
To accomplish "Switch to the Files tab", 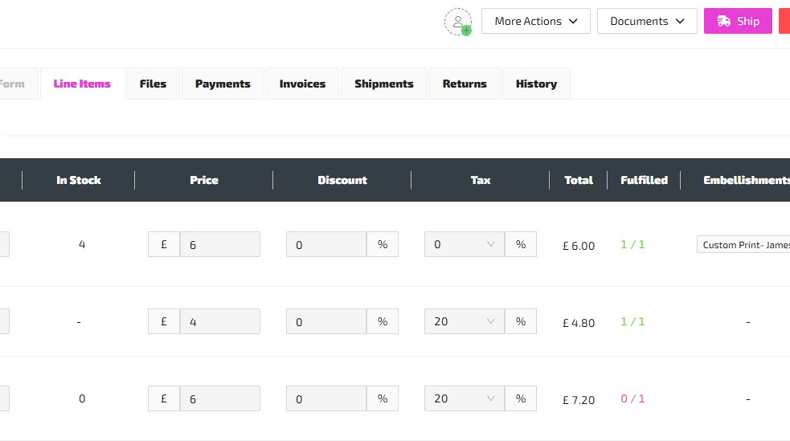I will pyautogui.click(x=153, y=84).
